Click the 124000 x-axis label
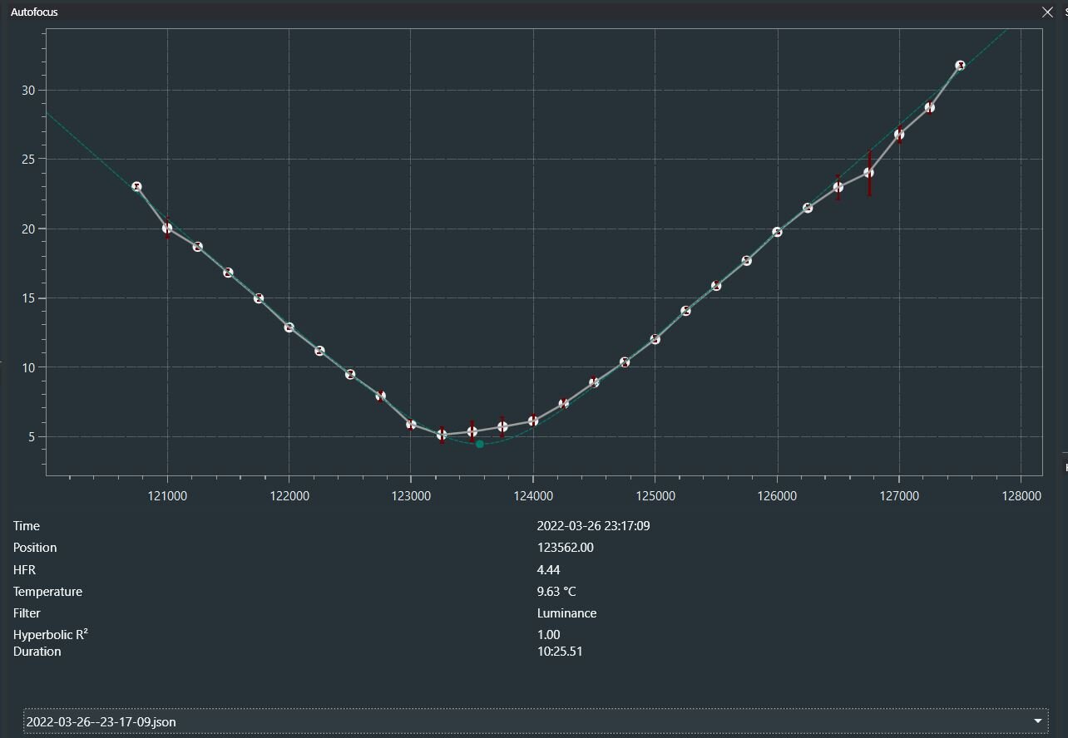 [x=533, y=496]
